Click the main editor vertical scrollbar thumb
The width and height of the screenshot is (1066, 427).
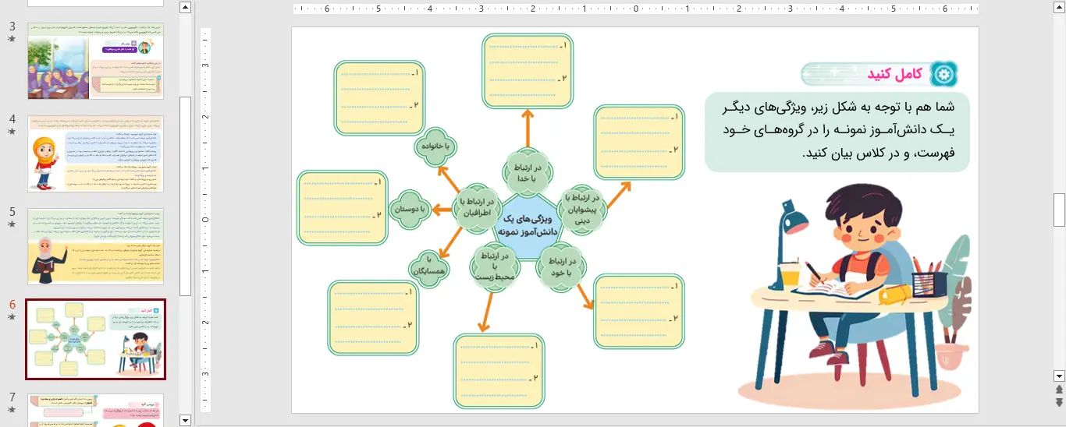tap(1059, 209)
